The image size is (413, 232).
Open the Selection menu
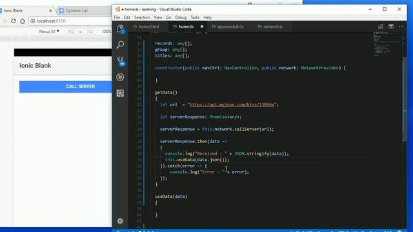[142, 17]
